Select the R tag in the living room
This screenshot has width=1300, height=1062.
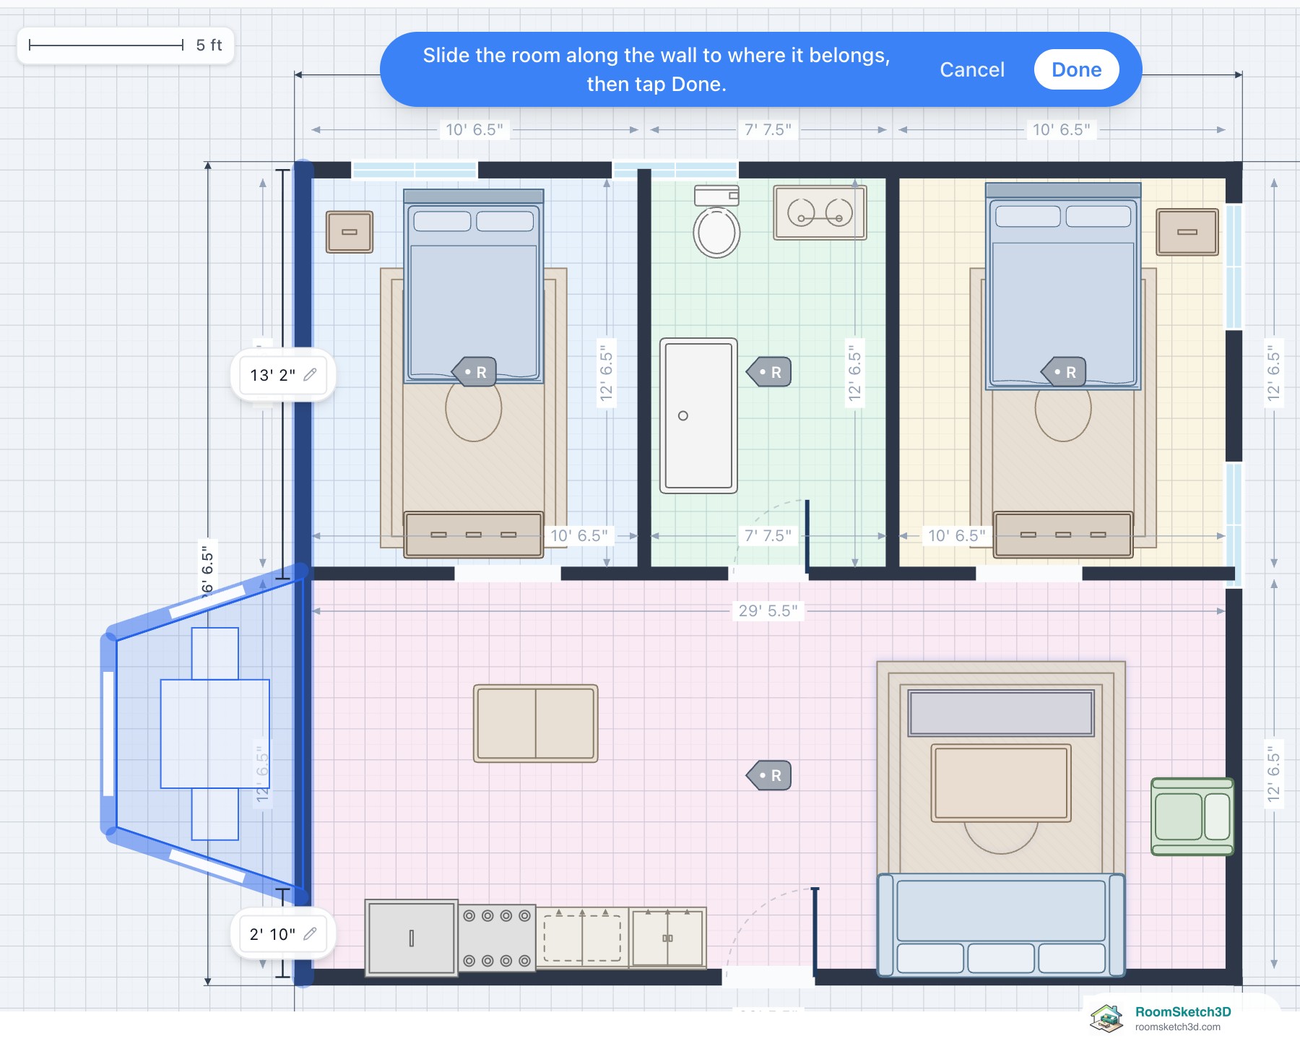pyautogui.click(x=769, y=775)
